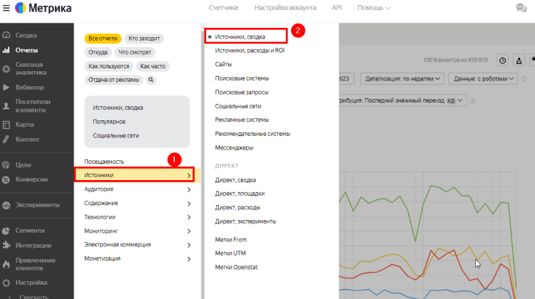
Task: Open the Сайты report
Action: (223, 64)
